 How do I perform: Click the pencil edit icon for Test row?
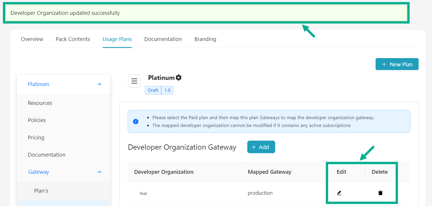(x=339, y=193)
